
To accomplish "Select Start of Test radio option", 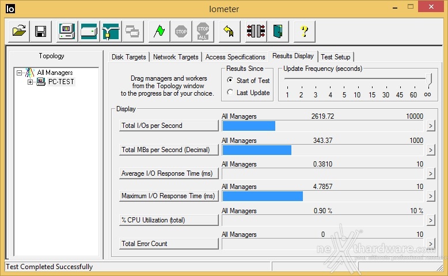I will point(230,80).
